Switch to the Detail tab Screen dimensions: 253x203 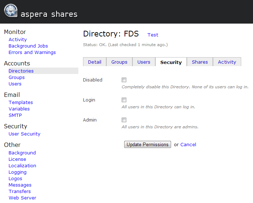tap(94, 62)
